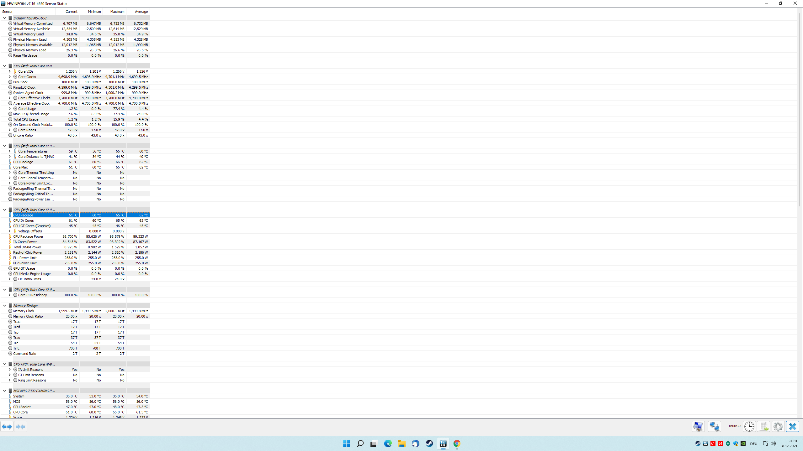Image resolution: width=803 pixels, height=451 pixels.
Task: Close the Sensor Status window with the blue X button
Action: coord(792,427)
